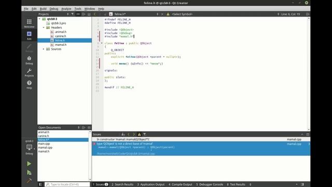Show the Issues output pane tab

point(100,184)
